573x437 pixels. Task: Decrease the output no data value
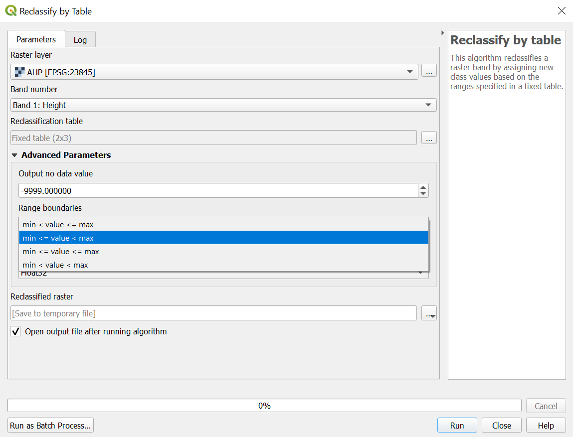click(423, 194)
